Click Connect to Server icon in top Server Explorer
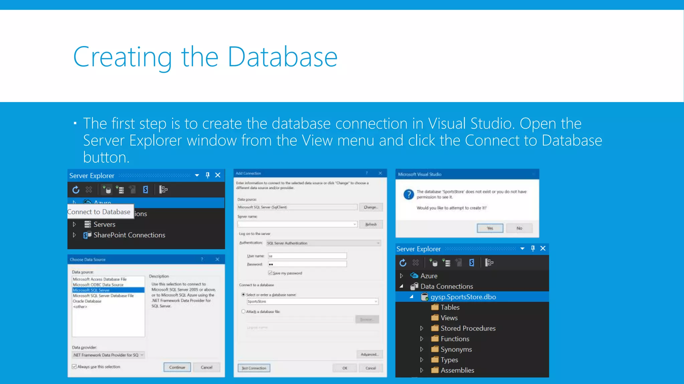 (x=120, y=190)
